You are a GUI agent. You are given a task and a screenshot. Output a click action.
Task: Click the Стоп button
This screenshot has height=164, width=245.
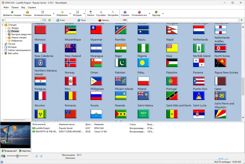click(x=61, y=20)
